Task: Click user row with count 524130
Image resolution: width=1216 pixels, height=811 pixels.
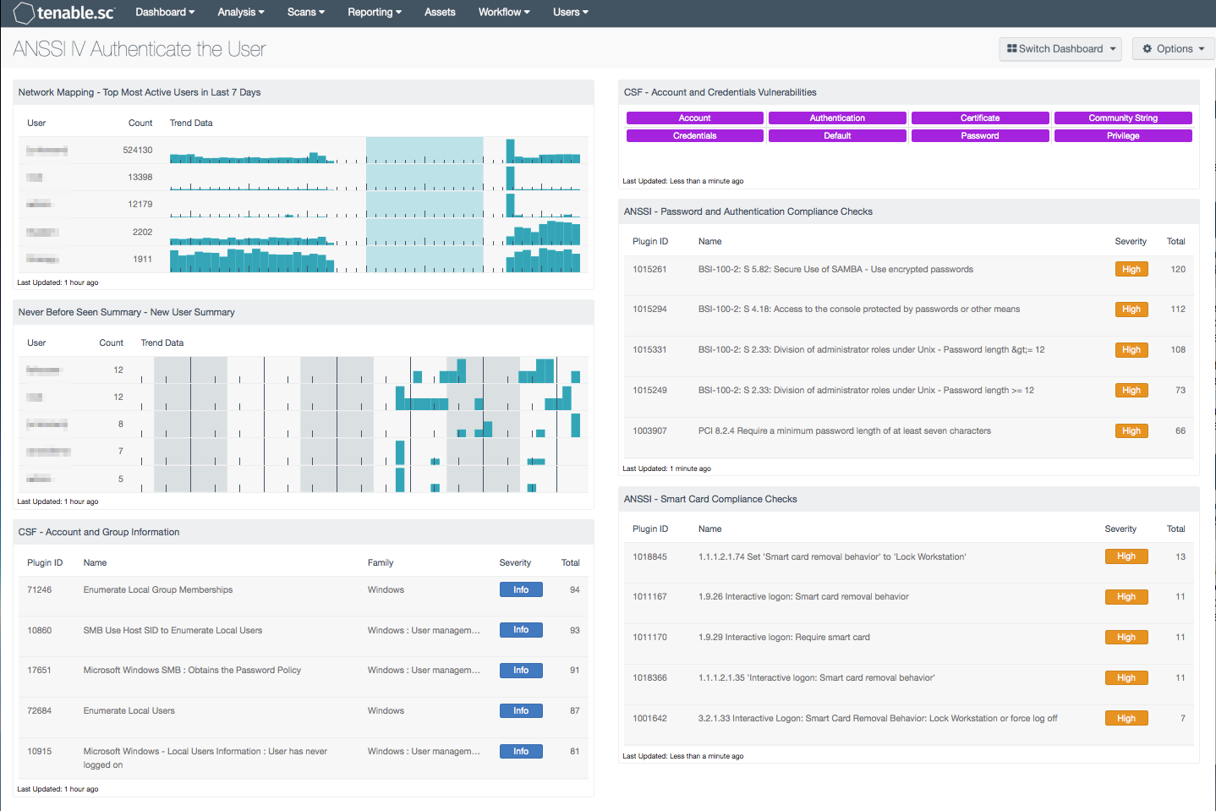Action: point(304,151)
